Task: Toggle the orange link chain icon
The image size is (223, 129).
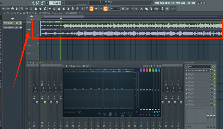Action: tap(105, 9)
